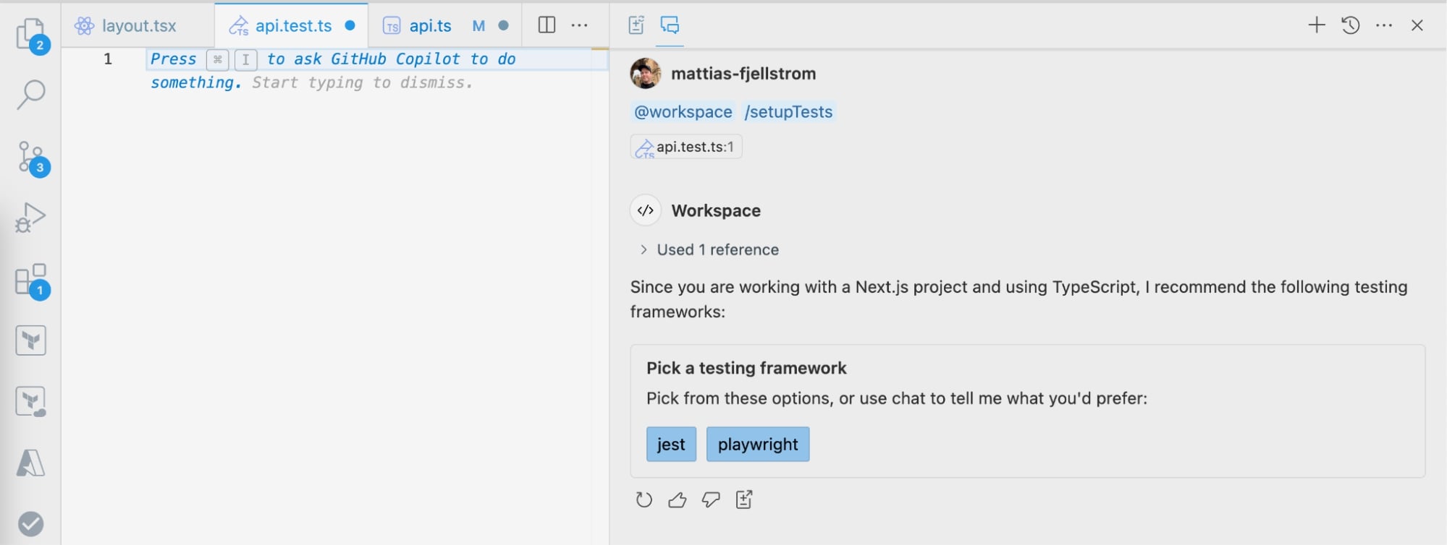Rerun the chat request with retry icon
The image size is (1447, 545).
coord(644,500)
